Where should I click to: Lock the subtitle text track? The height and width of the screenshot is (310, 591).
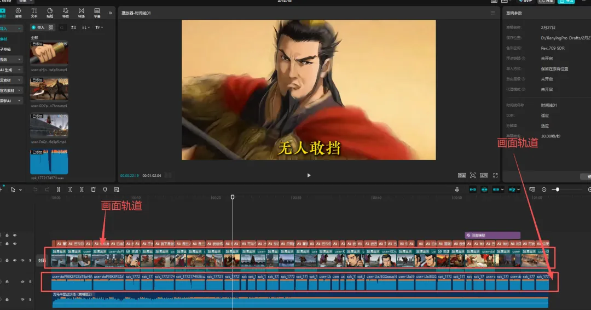[x=7, y=244]
